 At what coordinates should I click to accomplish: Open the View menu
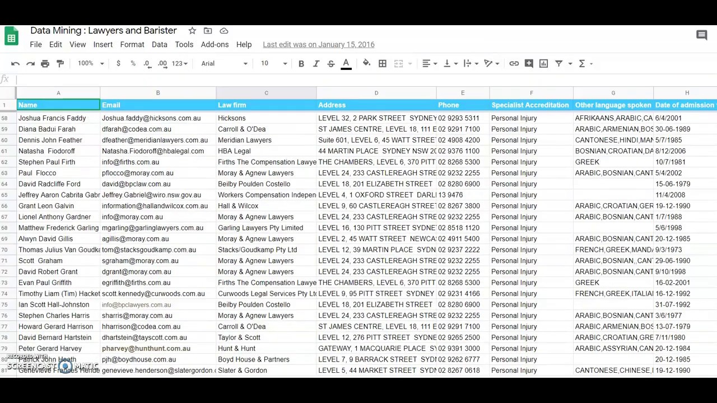point(77,45)
